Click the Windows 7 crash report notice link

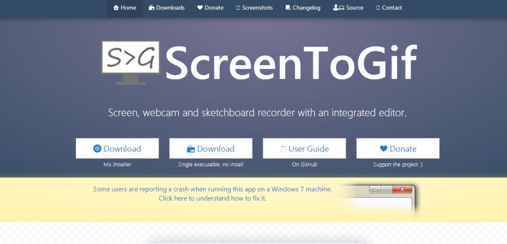click(213, 190)
